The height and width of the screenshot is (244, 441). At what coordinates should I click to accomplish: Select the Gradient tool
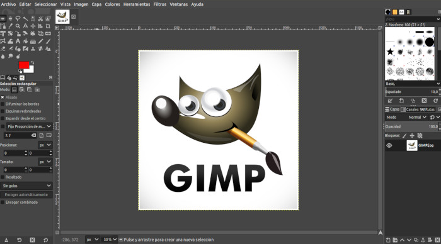coord(33,42)
